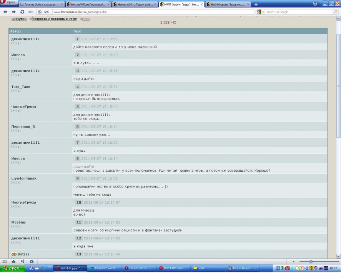Switch to the 'Анализ боёв с караван' tab
Screen dimensions: 346x279
point(41,5)
